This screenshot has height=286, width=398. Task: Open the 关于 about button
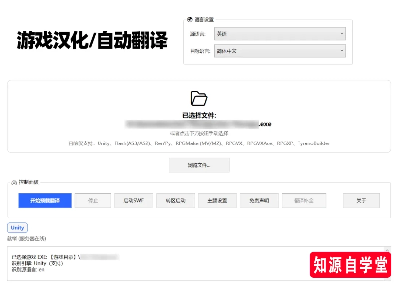[x=361, y=201]
